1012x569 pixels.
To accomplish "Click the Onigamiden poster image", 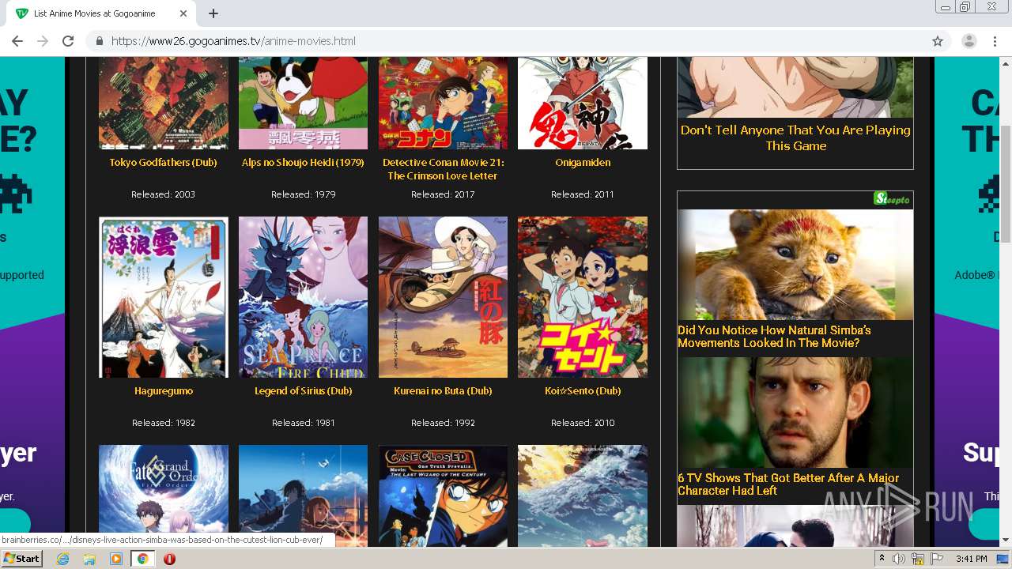I will tap(583, 103).
